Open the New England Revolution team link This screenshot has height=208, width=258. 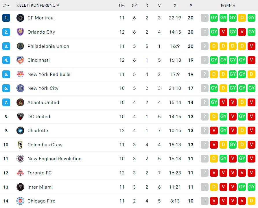(x=54, y=158)
